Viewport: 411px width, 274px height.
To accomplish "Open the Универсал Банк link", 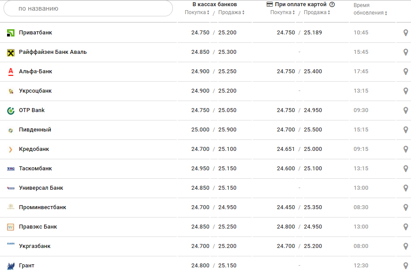I will [41, 188].
